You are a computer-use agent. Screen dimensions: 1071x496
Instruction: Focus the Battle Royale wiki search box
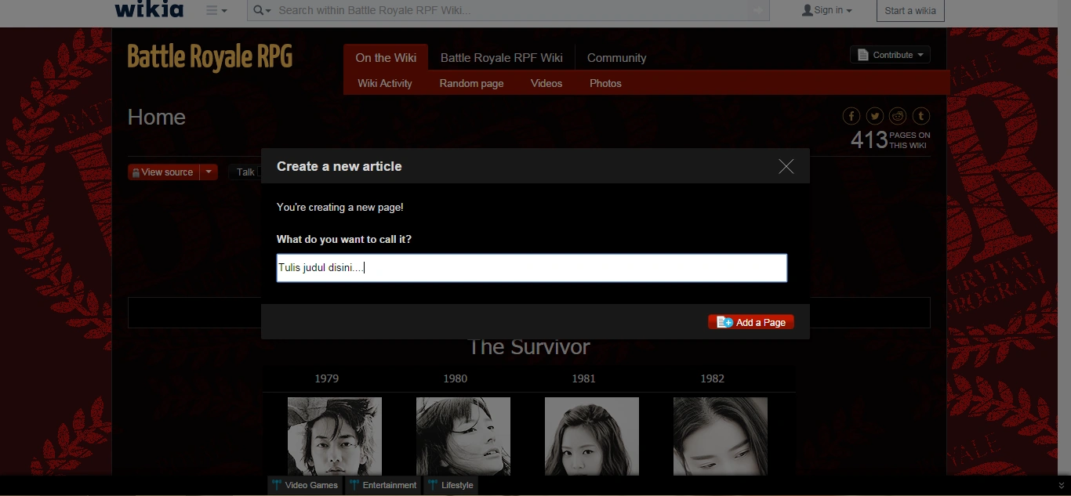[x=510, y=10]
